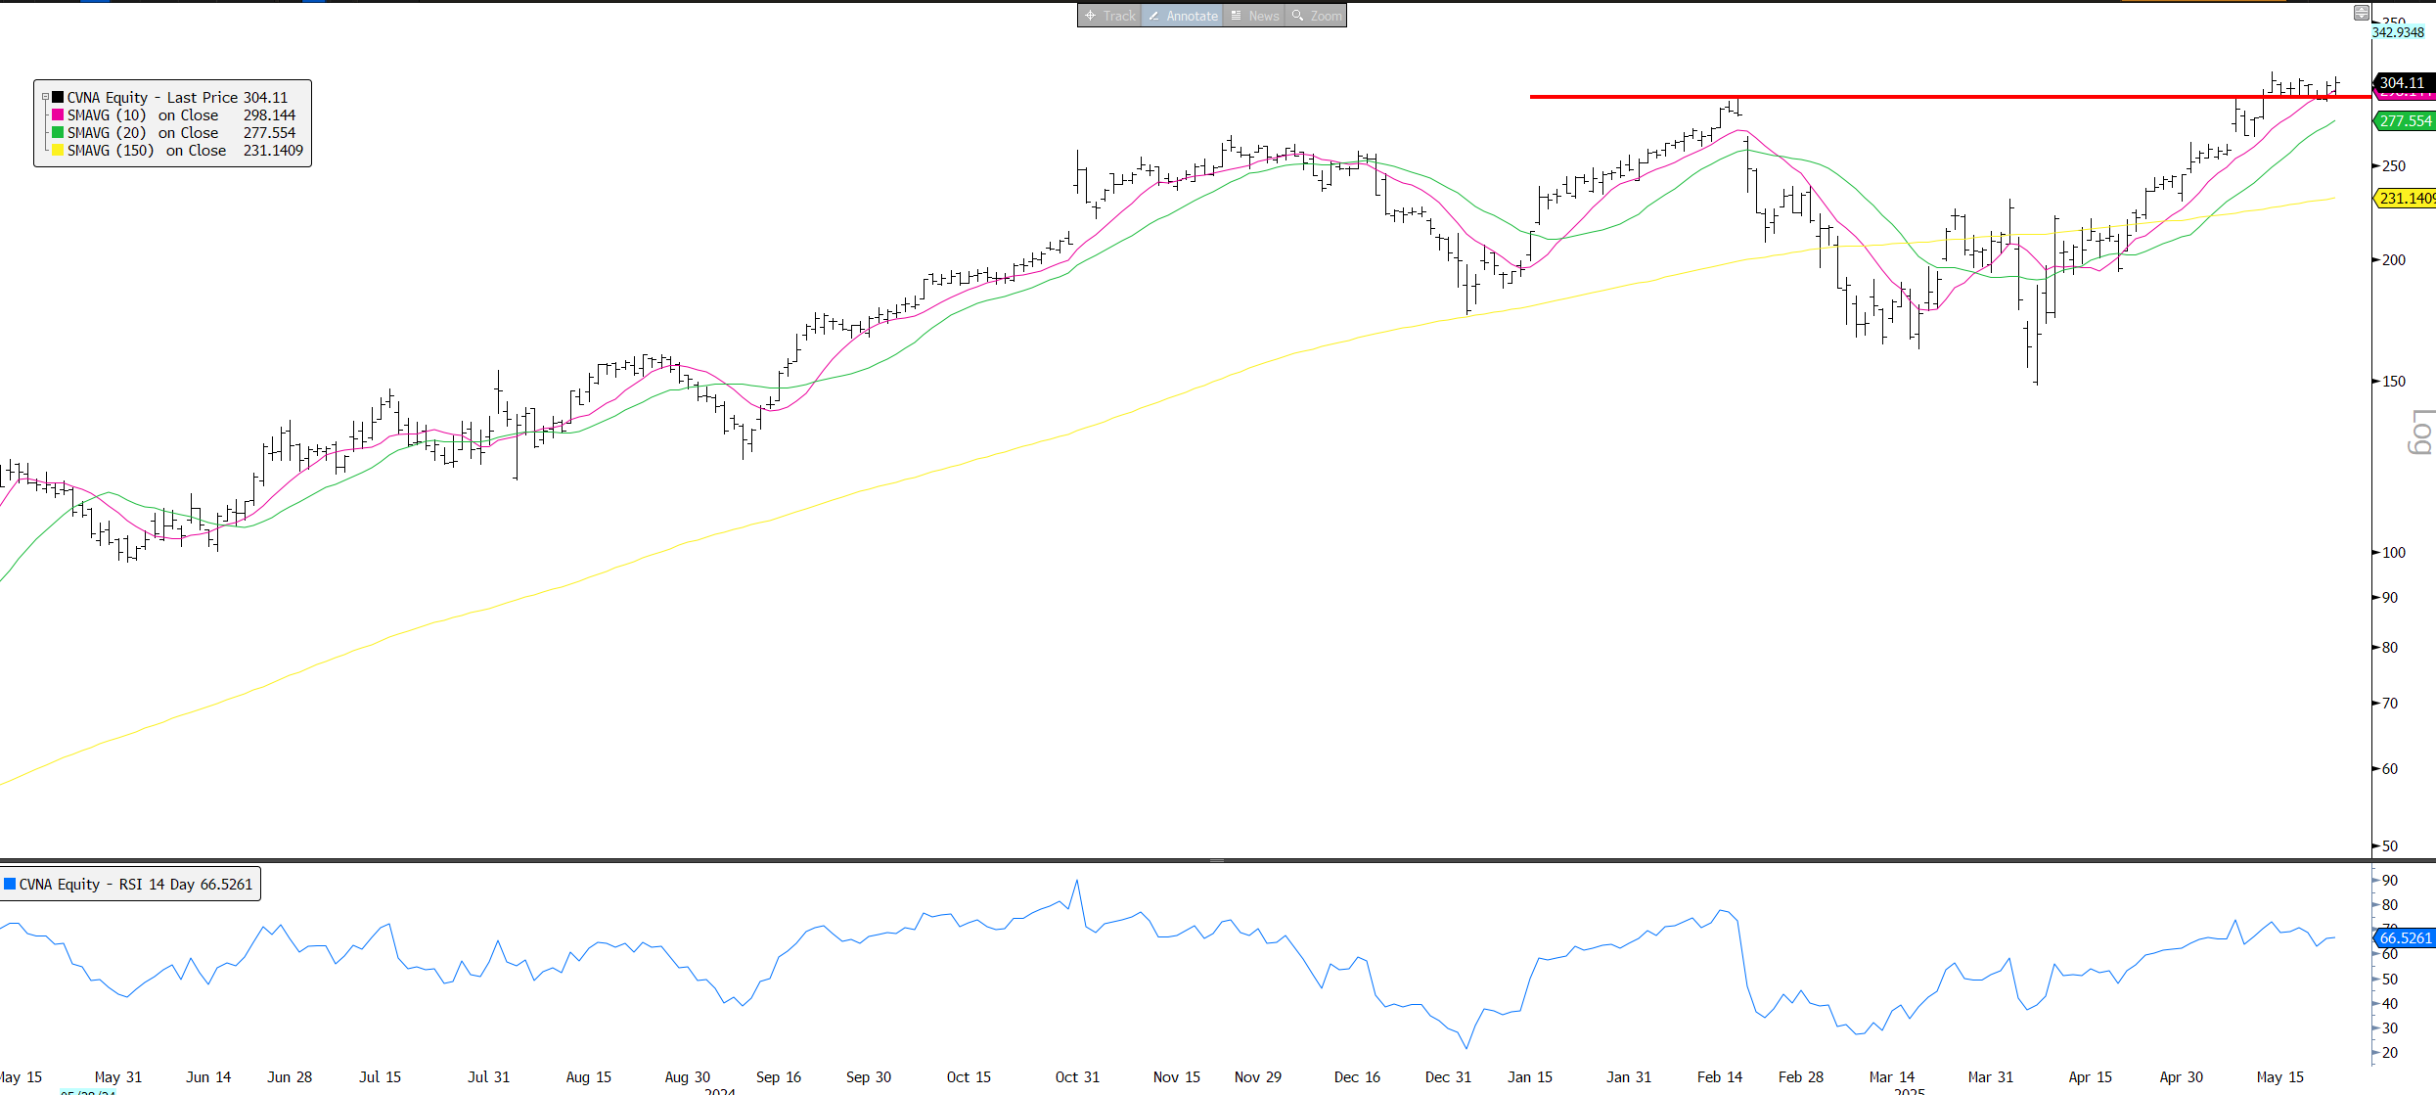The height and width of the screenshot is (1095, 2436).
Task: Click the magenta SMAVG (10) color swatch
Action: point(58,115)
